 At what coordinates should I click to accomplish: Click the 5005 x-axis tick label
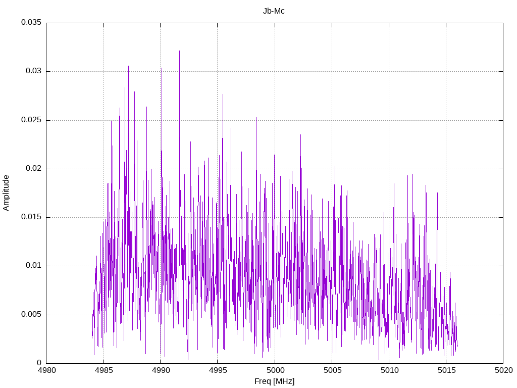click(x=332, y=370)
